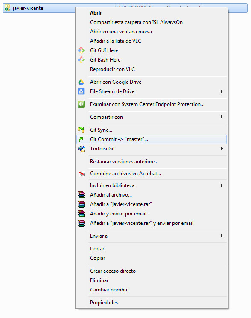Open the File Stream de Drive entry
Image resolution: width=251 pixels, height=318 pixels.
pyautogui.click(x=152, y=91)
